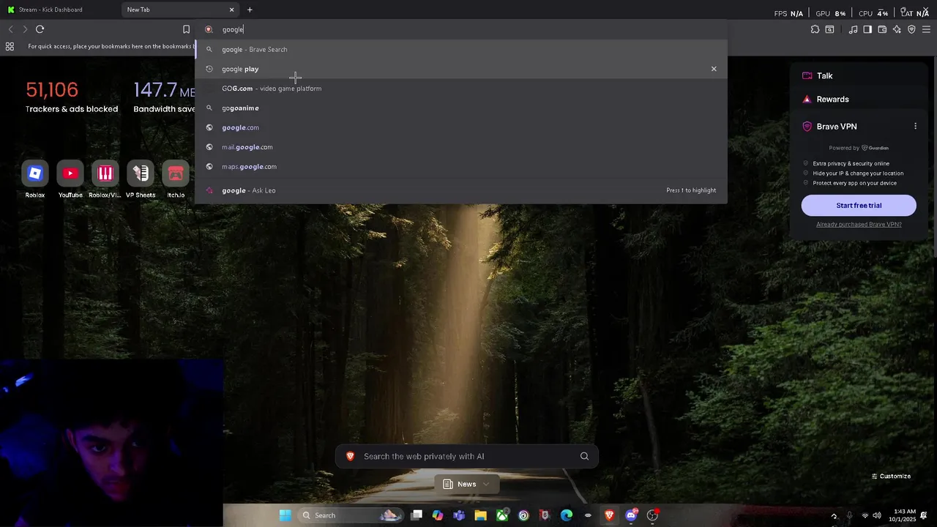Image resolution: width=937 pixels, height=527 pixels.
Task: Click 'Search the web privately with AI' box
Action: point(466,456)
